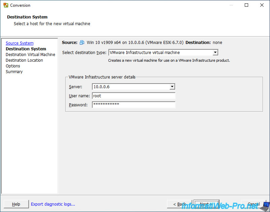
Task: Select the Destination Location step
Action: pyautogui.click(x=24, y=60)
